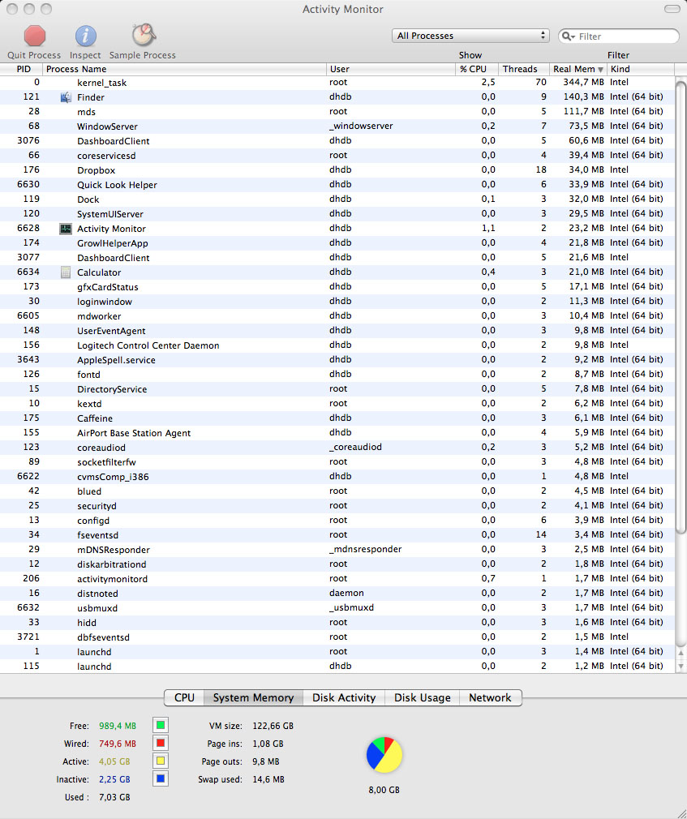Select AirPort Base Station Agent row
The image size is (687, 819).
click(337, 433)
